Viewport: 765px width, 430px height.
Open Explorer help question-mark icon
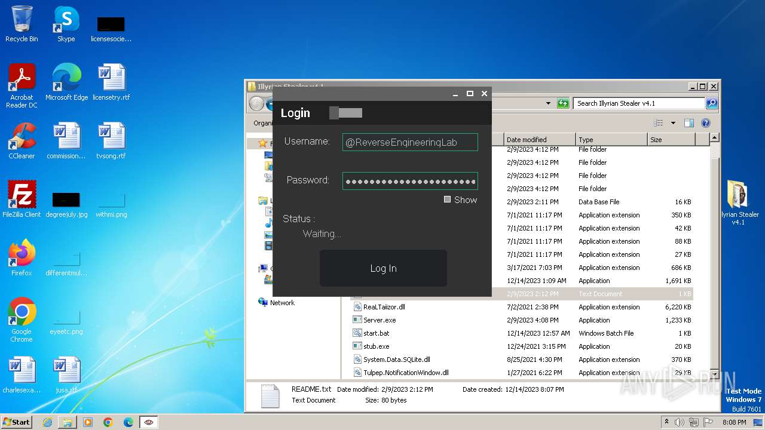706,123
